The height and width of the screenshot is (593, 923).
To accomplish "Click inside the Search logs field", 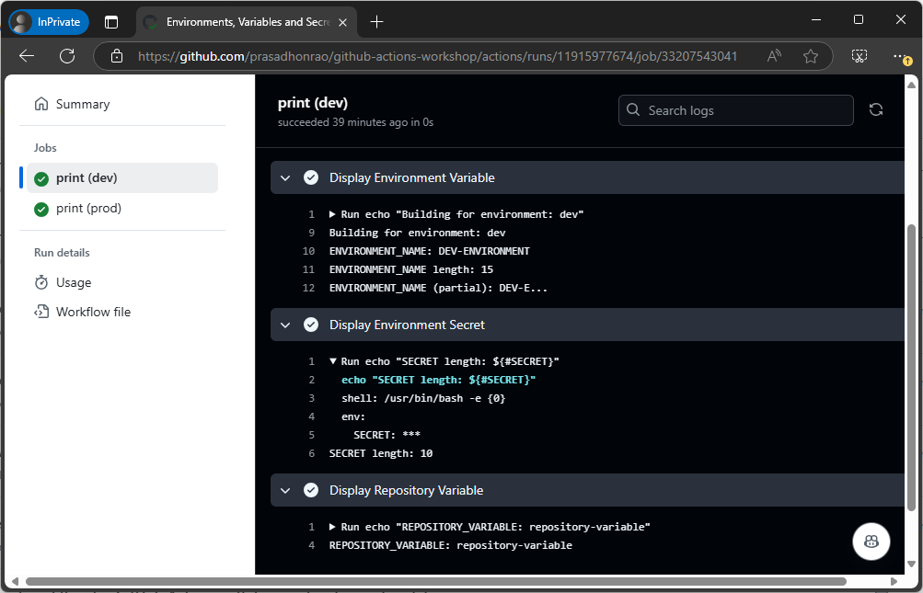I will 735,109.
